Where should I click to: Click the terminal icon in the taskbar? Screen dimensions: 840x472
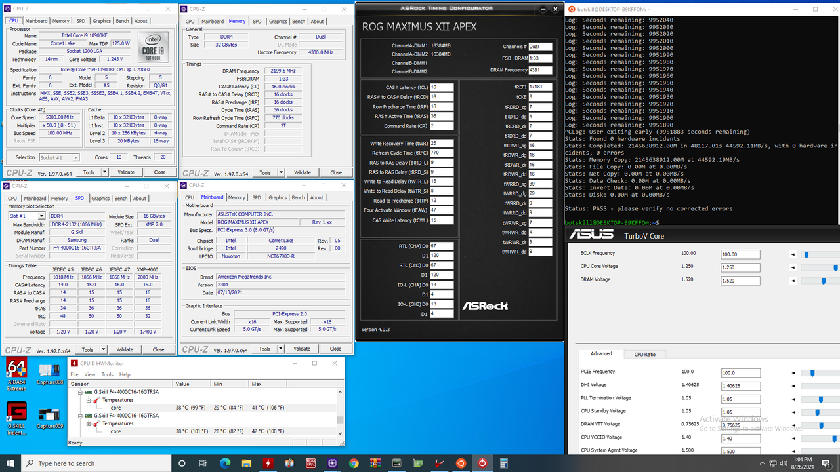click(x=396, y=463)
